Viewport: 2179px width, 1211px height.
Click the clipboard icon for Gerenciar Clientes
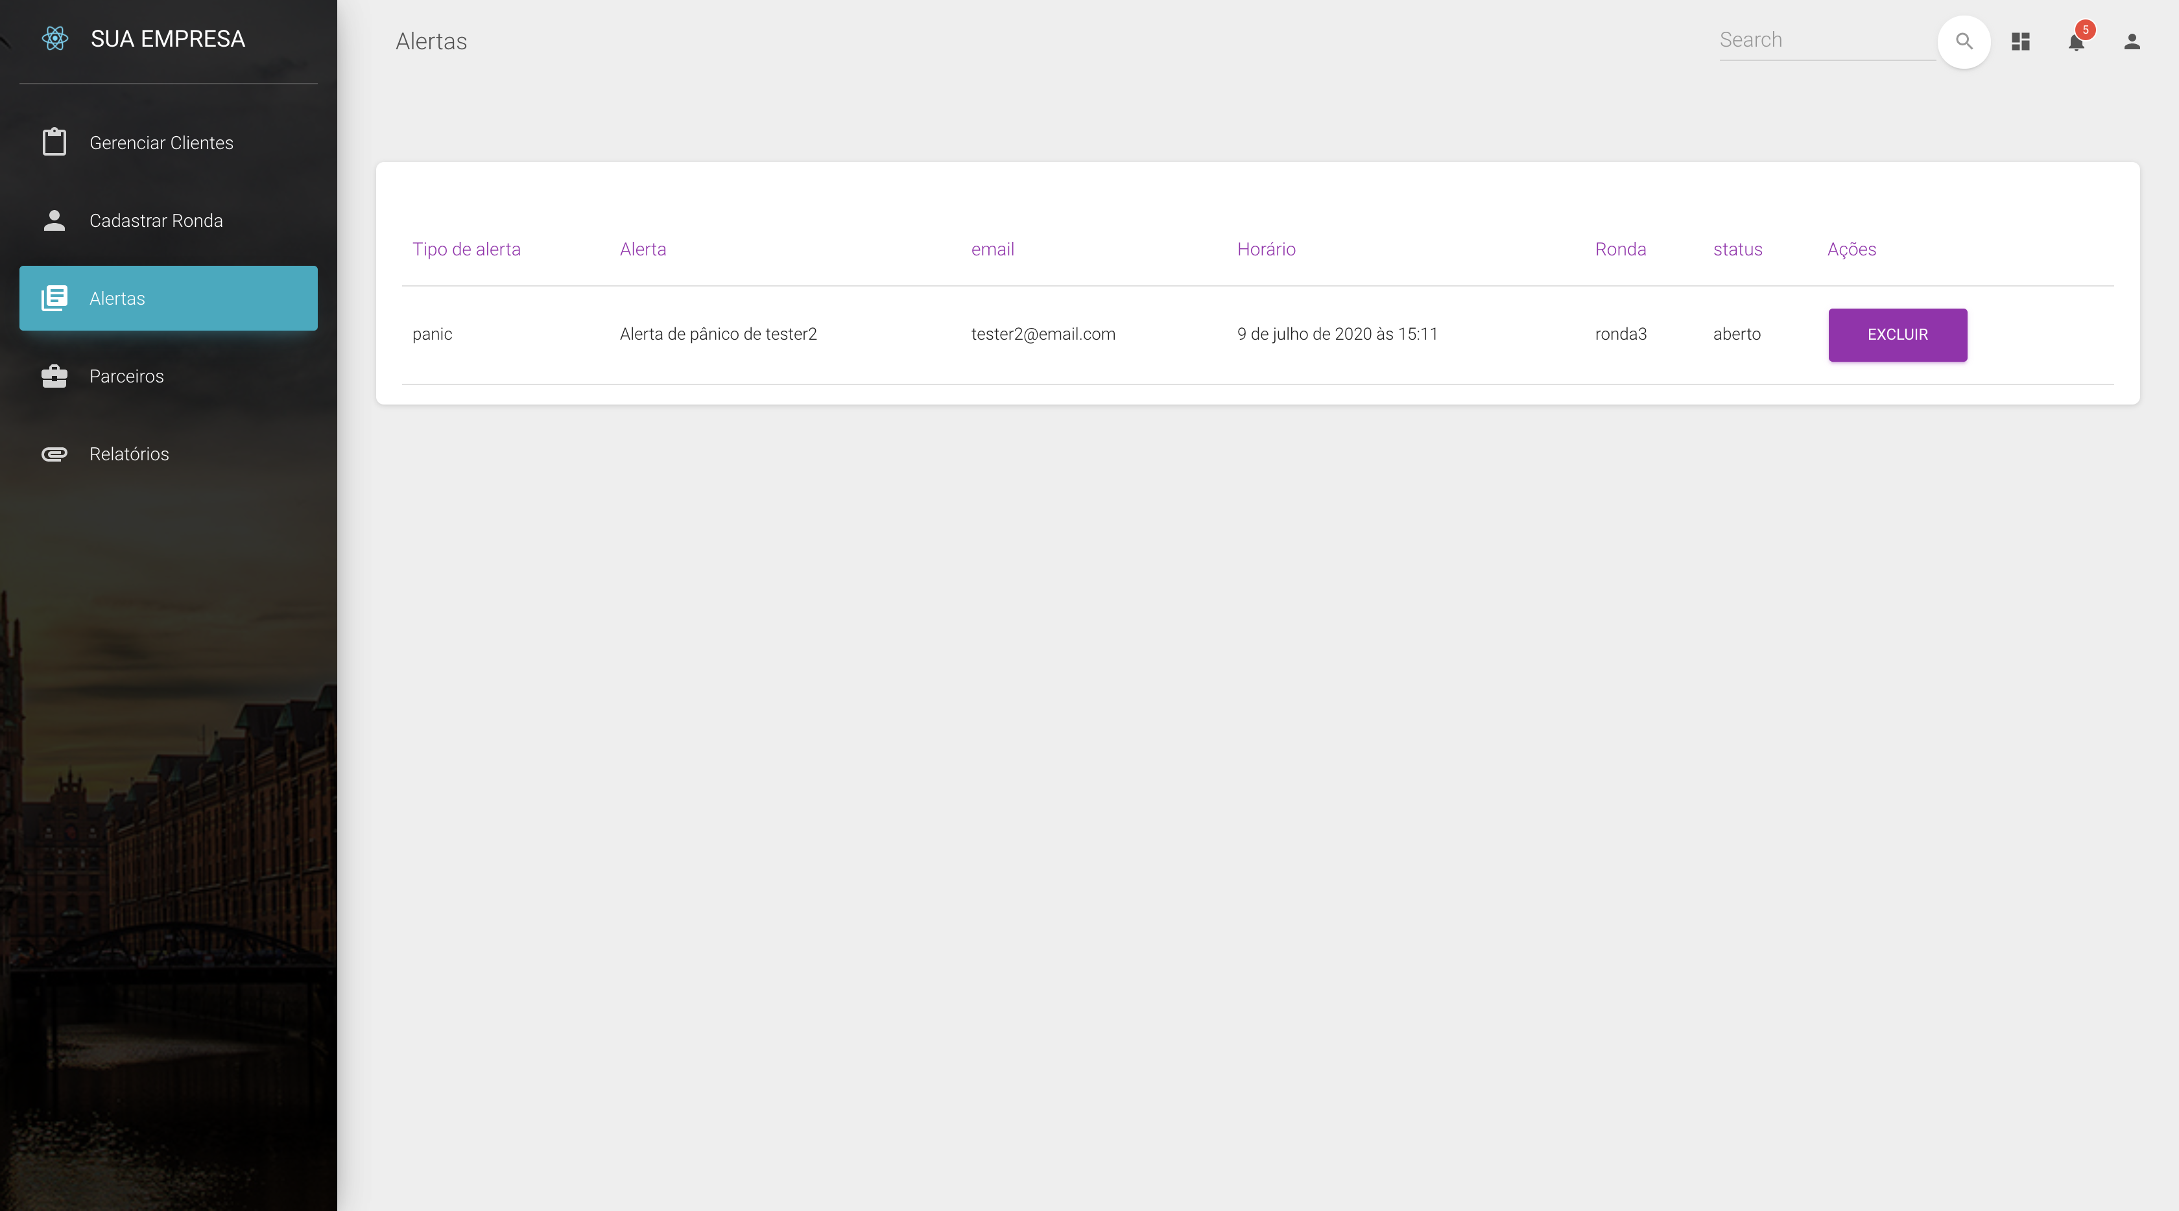tap(54, 142)
